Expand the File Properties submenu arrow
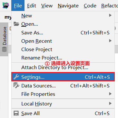Viewport: 118px width, 118px height. (x=110, y=94)
